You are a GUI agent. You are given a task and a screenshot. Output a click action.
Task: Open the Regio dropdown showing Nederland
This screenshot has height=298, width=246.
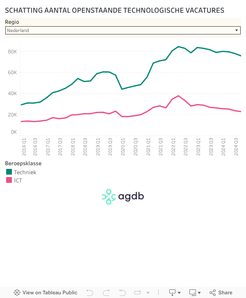pos(123,30)
